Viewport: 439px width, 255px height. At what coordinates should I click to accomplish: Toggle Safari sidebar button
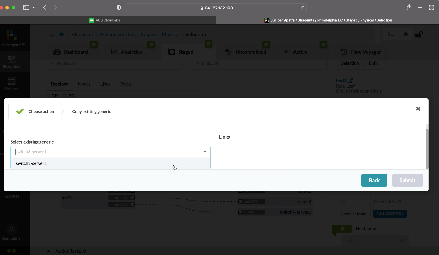click(26, 8)
